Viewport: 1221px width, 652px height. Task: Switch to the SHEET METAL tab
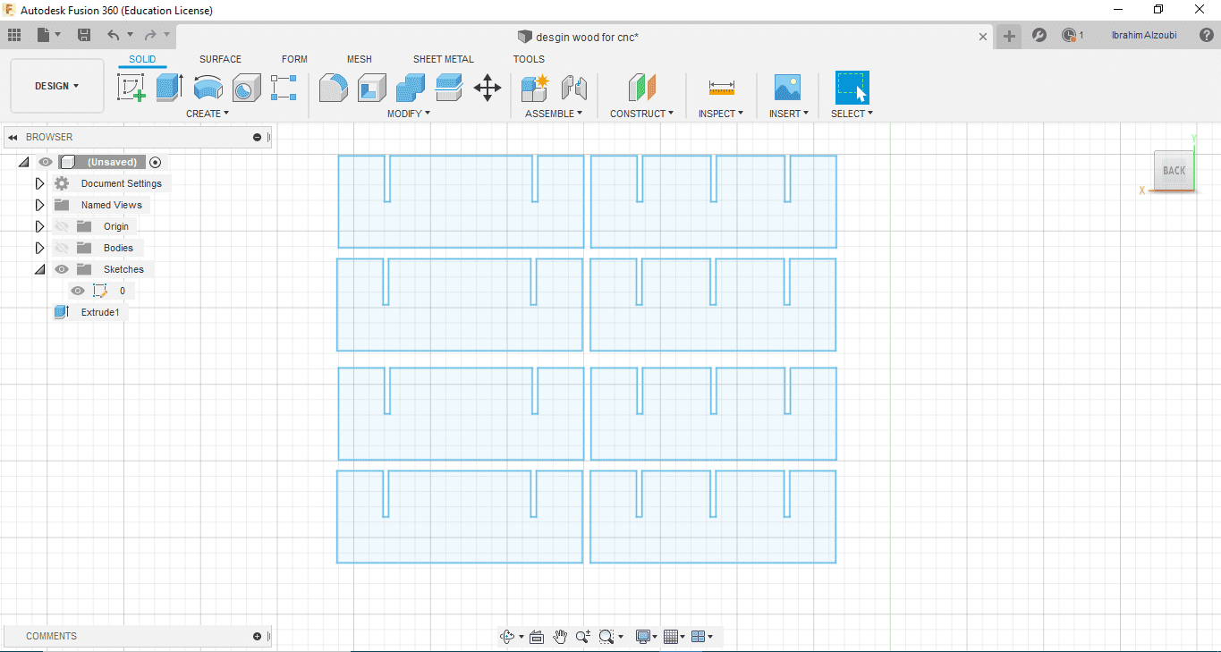pos(443,59)
